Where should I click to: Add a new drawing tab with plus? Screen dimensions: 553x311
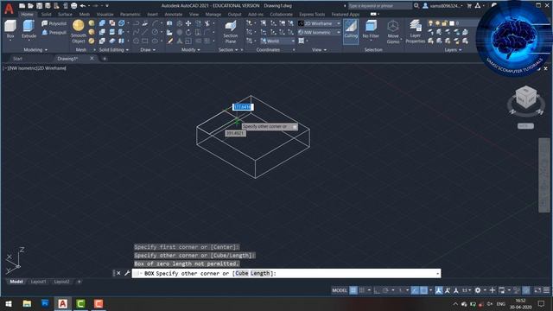coord(105,59)
